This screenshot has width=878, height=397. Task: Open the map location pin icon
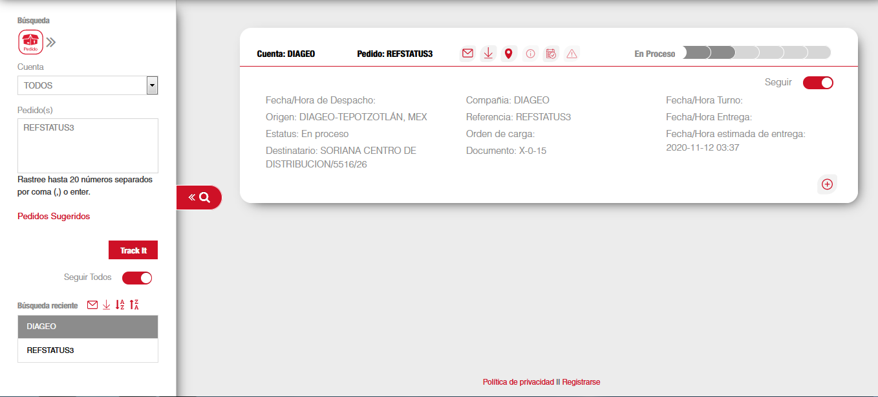509,54
